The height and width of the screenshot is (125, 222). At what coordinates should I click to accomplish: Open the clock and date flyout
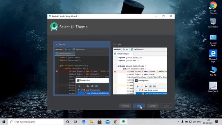click(208, 122)
